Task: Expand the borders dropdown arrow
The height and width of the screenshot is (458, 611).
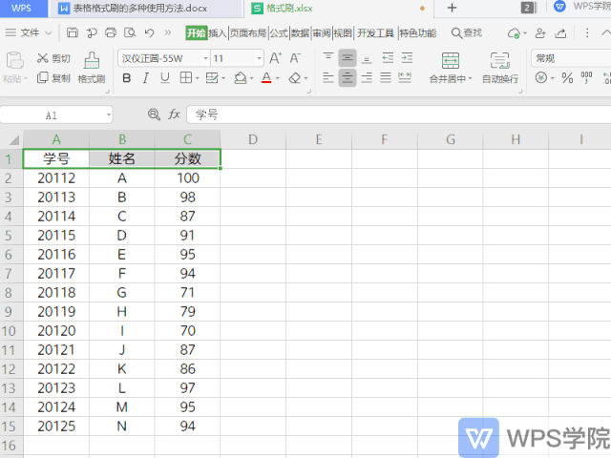Action: [x=198, y=78]
